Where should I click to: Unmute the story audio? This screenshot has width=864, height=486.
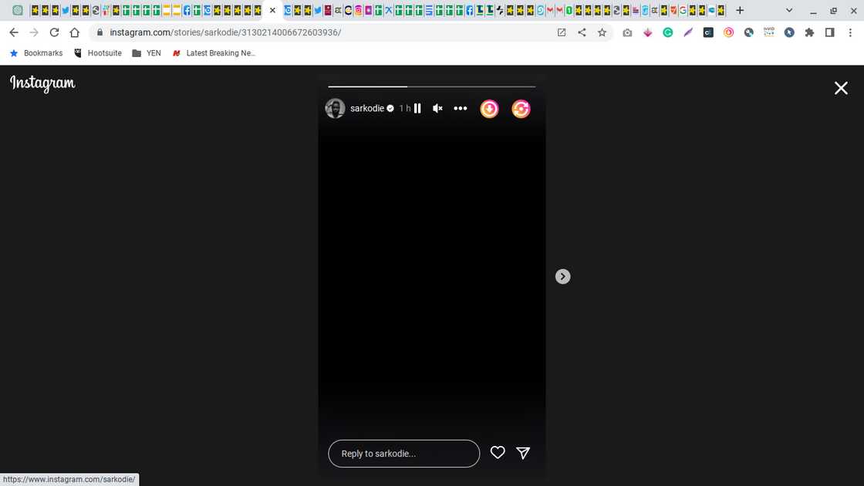[x=437, y=109]
